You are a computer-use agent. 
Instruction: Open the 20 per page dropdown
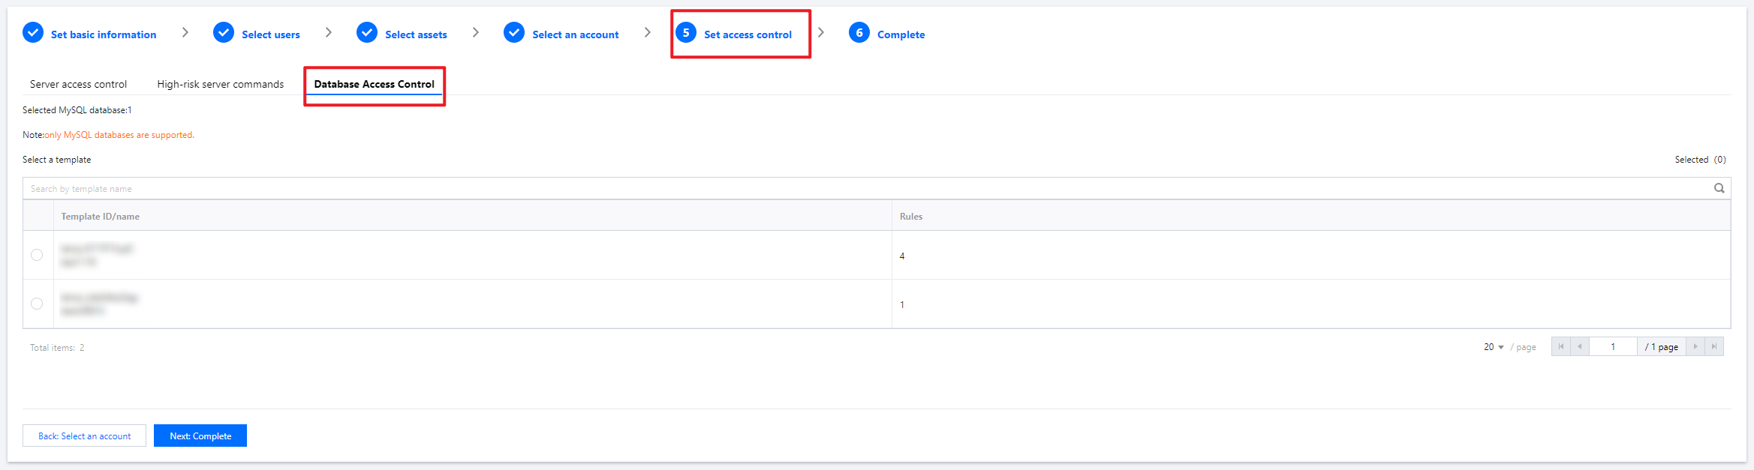click(1494, 347)
